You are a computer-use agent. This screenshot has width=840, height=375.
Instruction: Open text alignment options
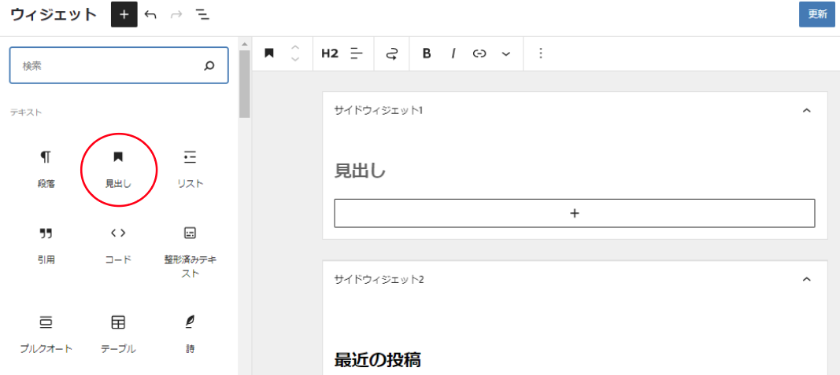(x=357, y=53)
